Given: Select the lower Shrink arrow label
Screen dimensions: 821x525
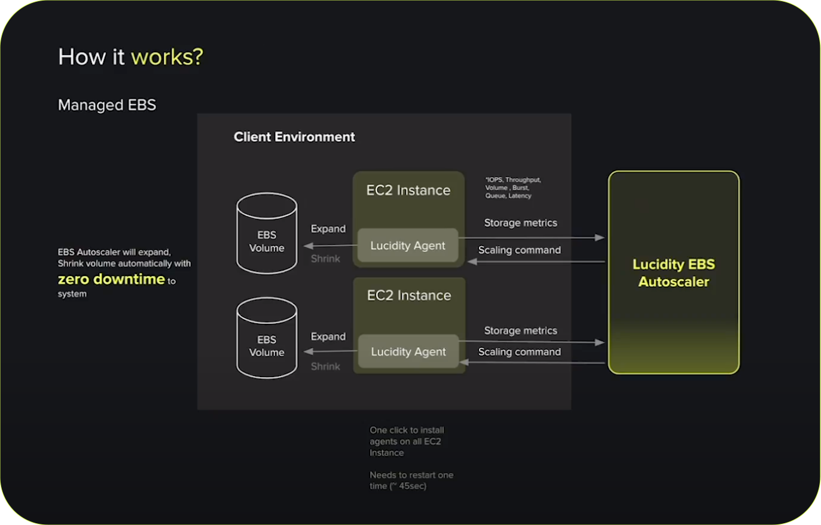Looking at the screenshot, I should [x=325, y=366].
